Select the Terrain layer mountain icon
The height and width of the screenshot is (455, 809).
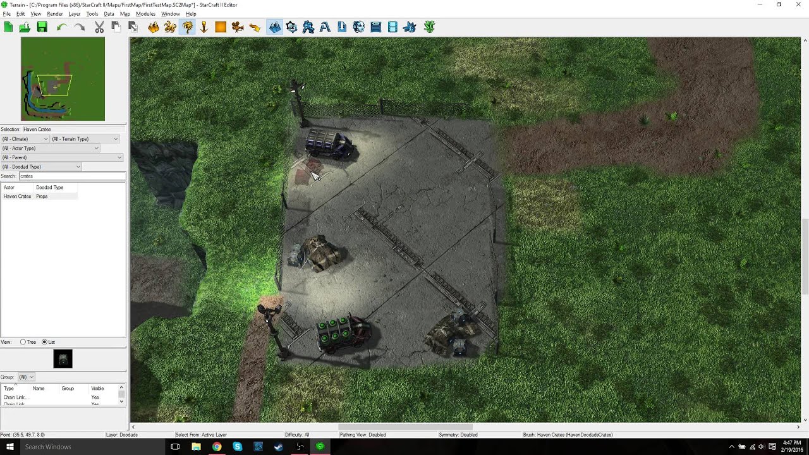pyautogui.click(x=154, y=27)
